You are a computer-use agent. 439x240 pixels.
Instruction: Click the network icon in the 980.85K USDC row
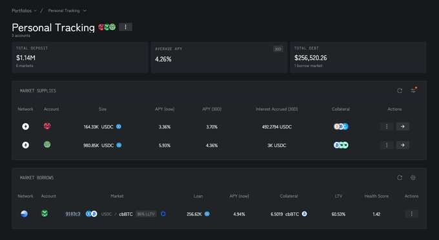[x=25, y=145]
